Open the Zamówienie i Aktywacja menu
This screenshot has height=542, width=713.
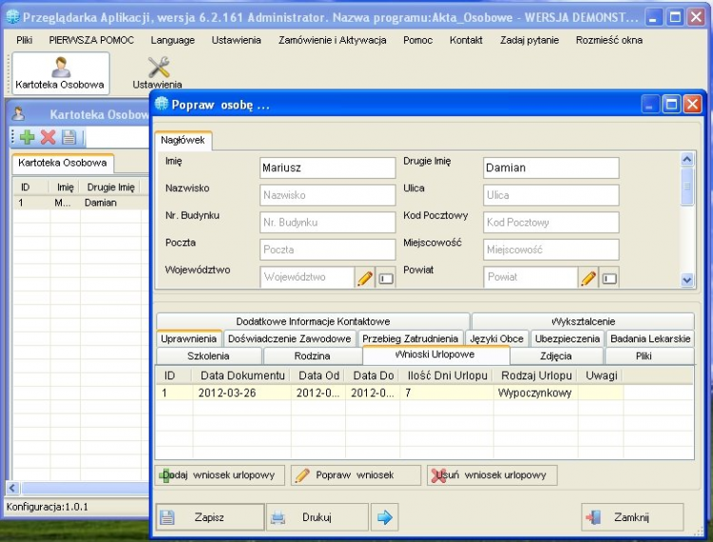coord(332,40)
